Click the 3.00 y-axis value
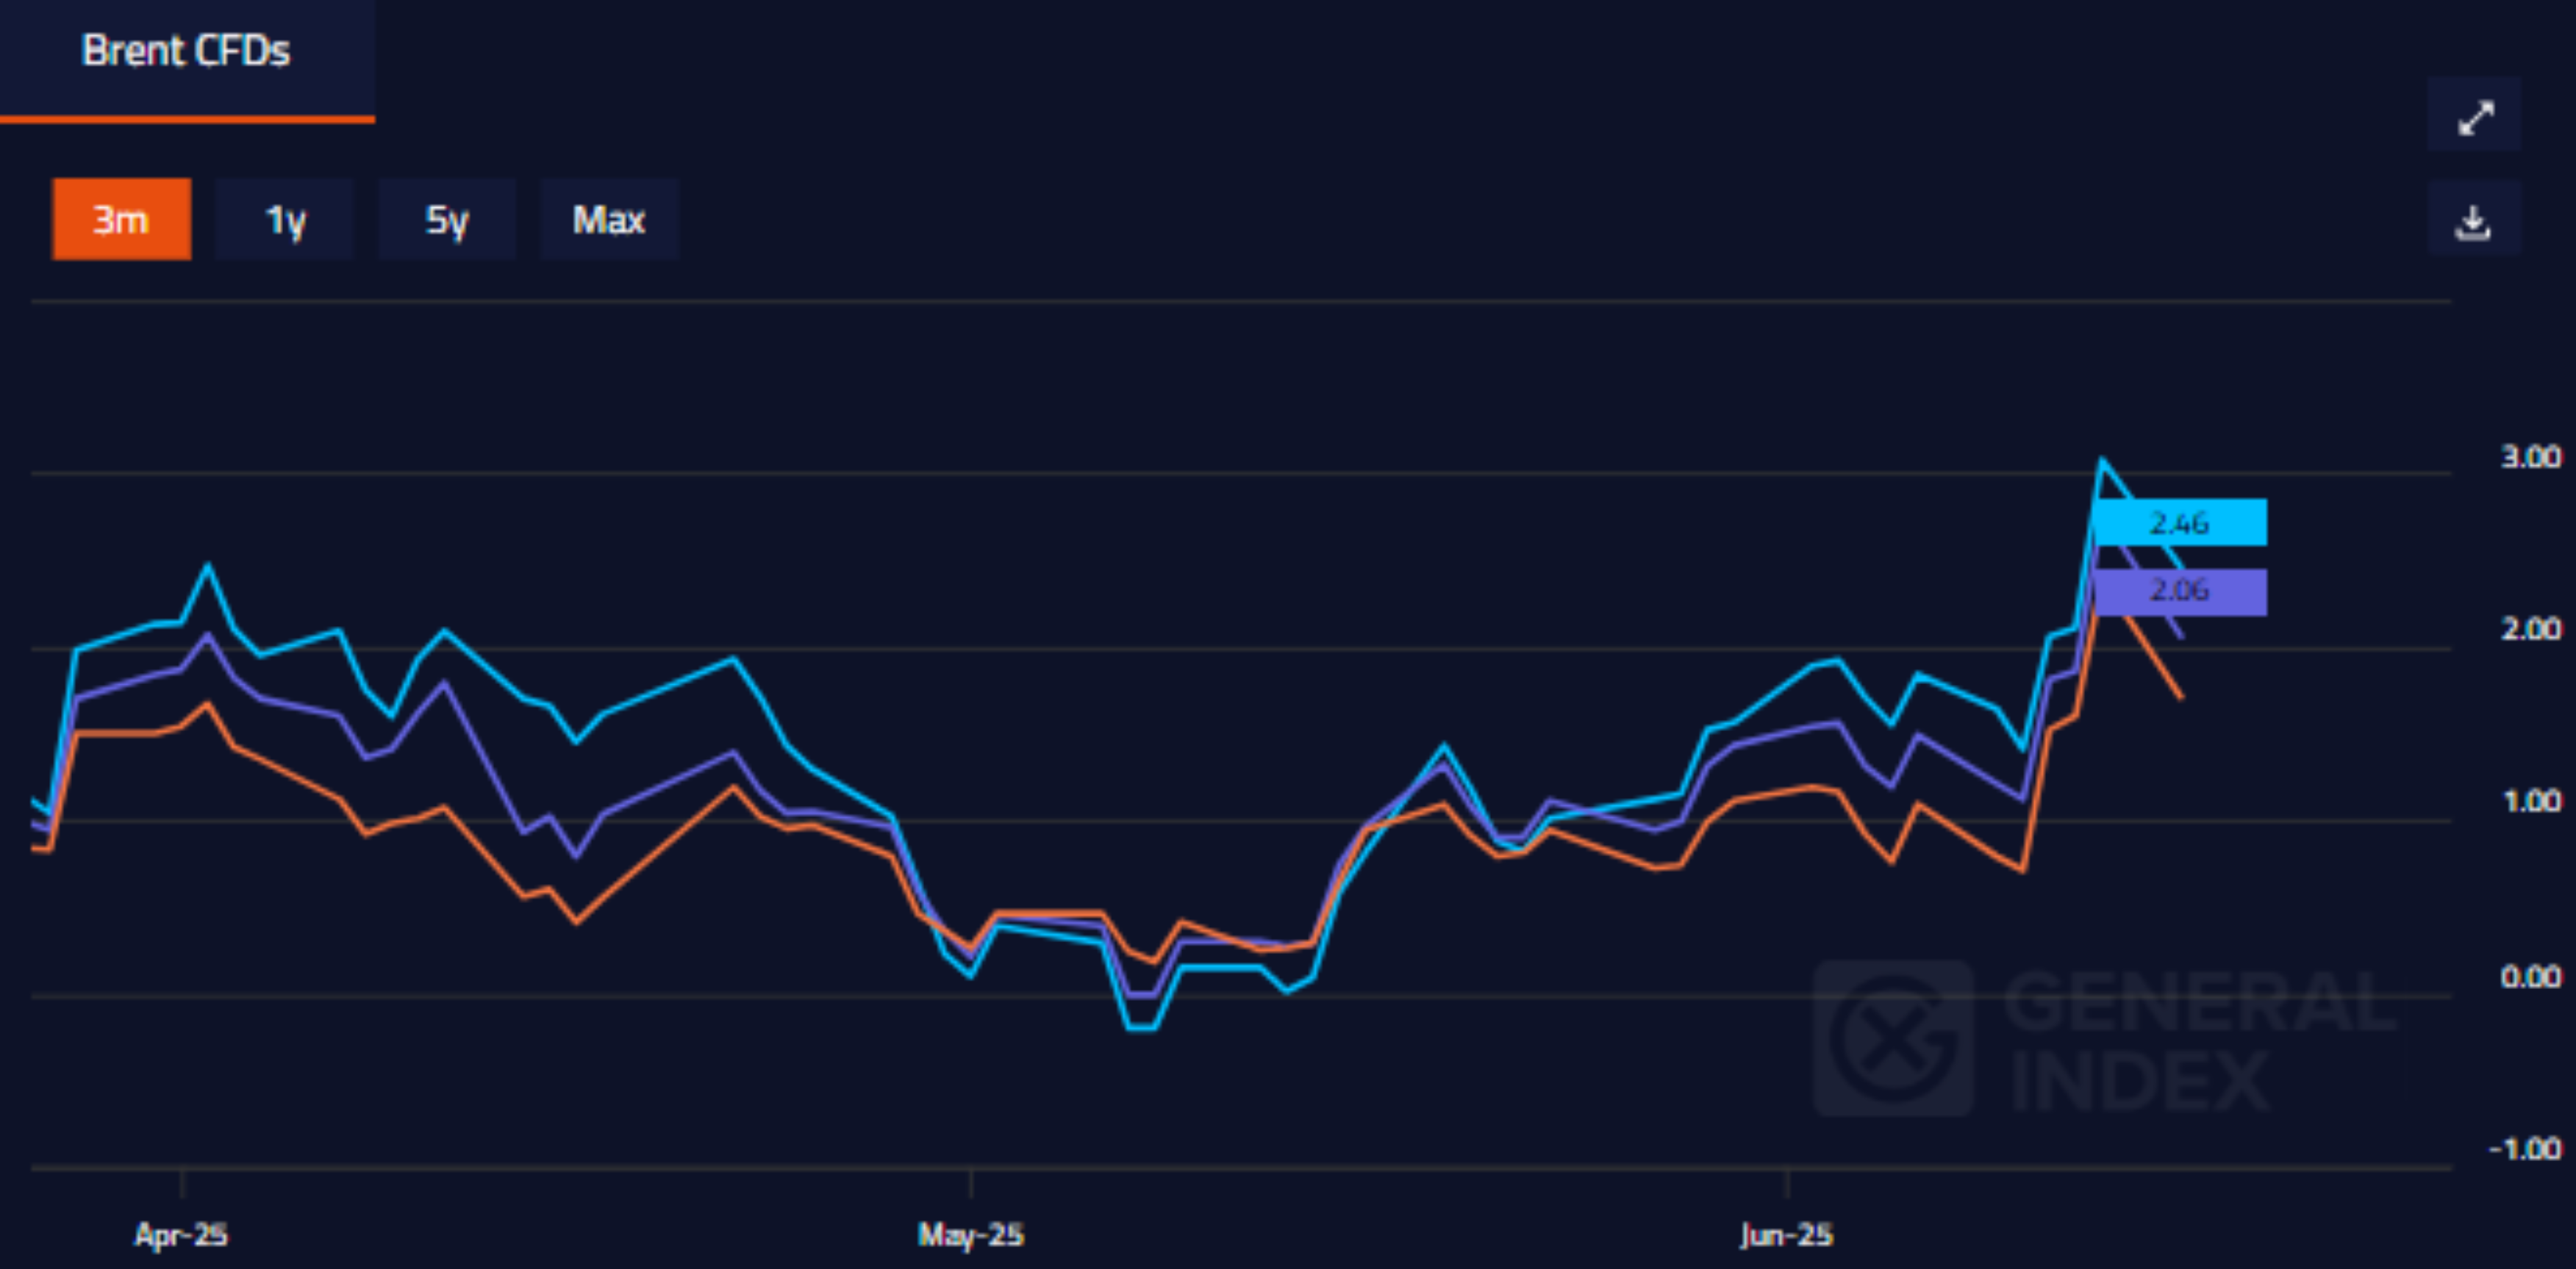Screen dimensions: 2576x1269 tap(2531, 456)
